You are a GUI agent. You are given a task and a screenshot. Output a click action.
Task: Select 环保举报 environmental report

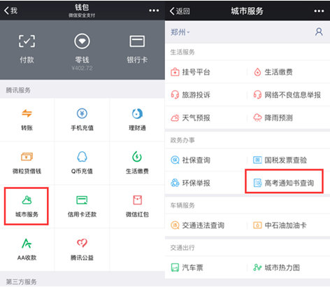[206, 183]
